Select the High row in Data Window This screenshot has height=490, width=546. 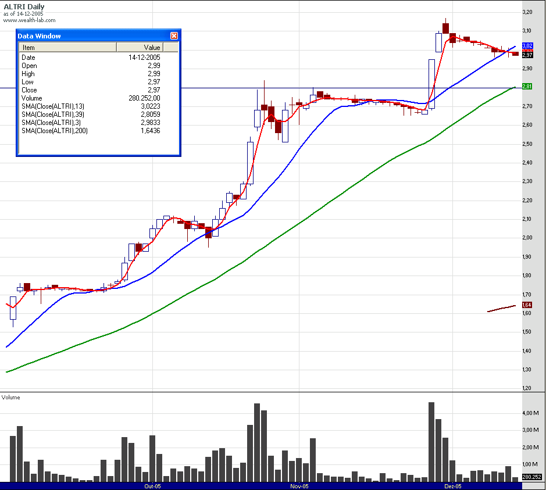[x=91, y=74]
